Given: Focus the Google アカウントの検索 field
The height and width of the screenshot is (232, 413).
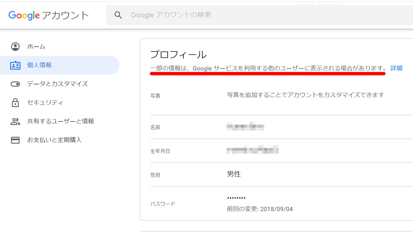Looking at the screenshot, I should point(259,15).
